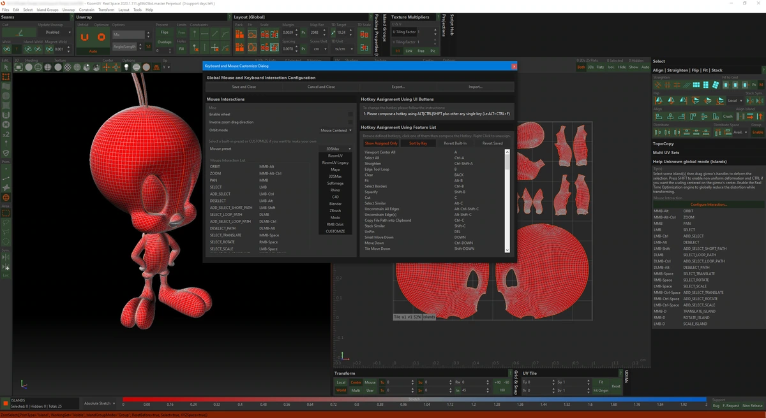Click the Import... button

pos(476,87)
